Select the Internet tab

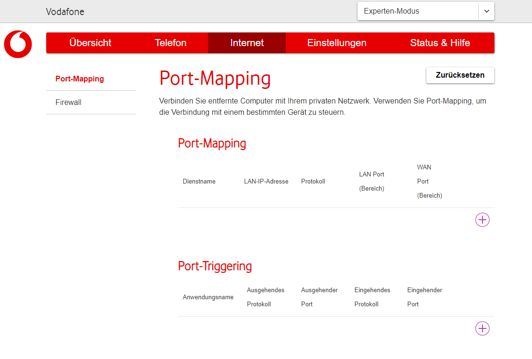pos(247,43)
